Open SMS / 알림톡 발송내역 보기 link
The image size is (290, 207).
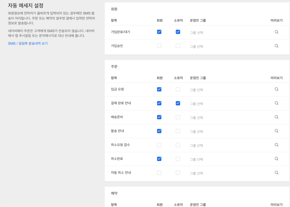tap(28, 43)
